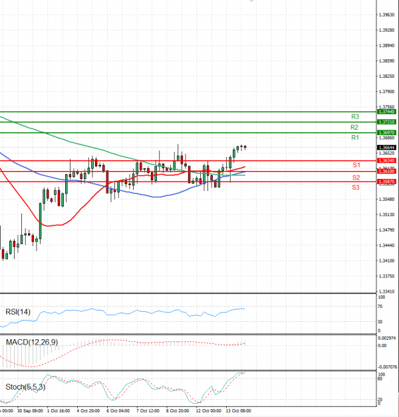The width and height of the screenshot is (399, 417).
Task: Select the black current price tag 1.36644
Action: click(386, 148)
